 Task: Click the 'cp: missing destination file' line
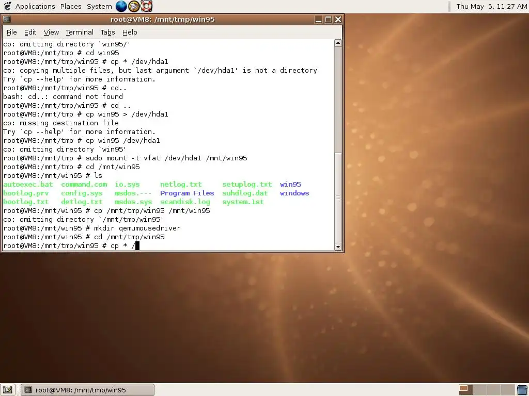pyautogui.click(x=61, y=123)
